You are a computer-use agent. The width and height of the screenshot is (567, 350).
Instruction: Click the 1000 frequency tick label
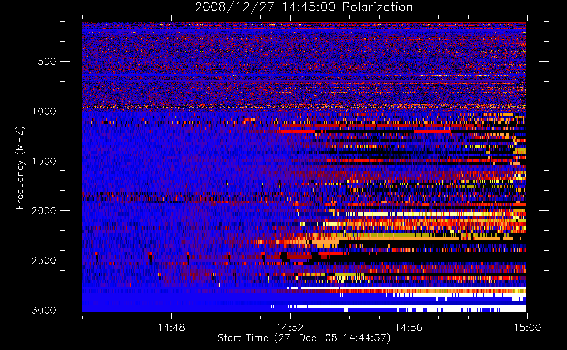pyautogui.click(x=44, y=111)
